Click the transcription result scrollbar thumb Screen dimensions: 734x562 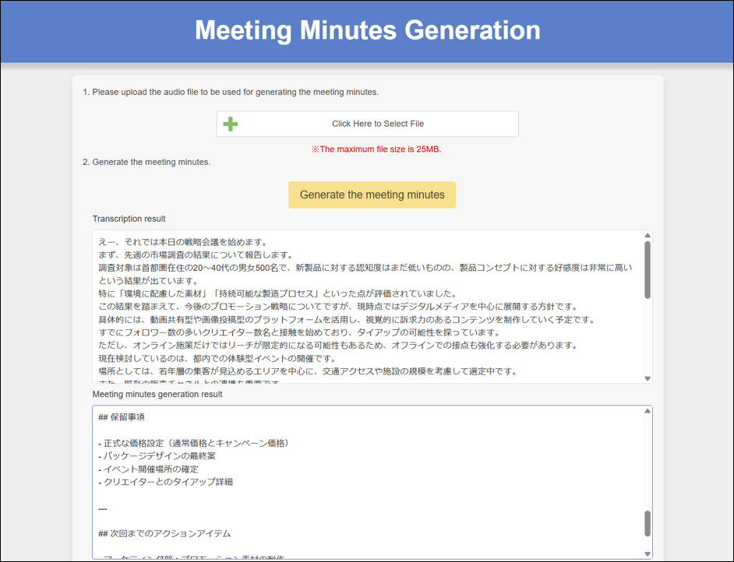coord(647,269)
